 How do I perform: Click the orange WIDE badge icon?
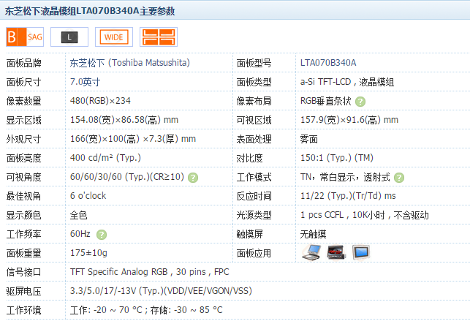pos(114,37)
